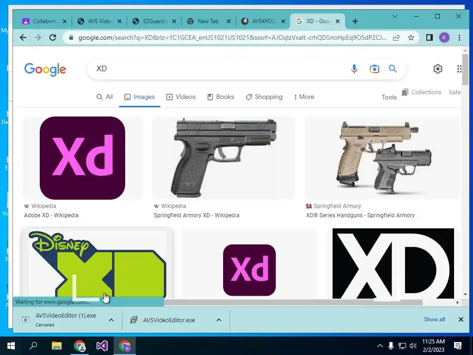The height and width of the screenshot is (355, 473).
Task: Click the Google logo
Action: click(45, 69)
